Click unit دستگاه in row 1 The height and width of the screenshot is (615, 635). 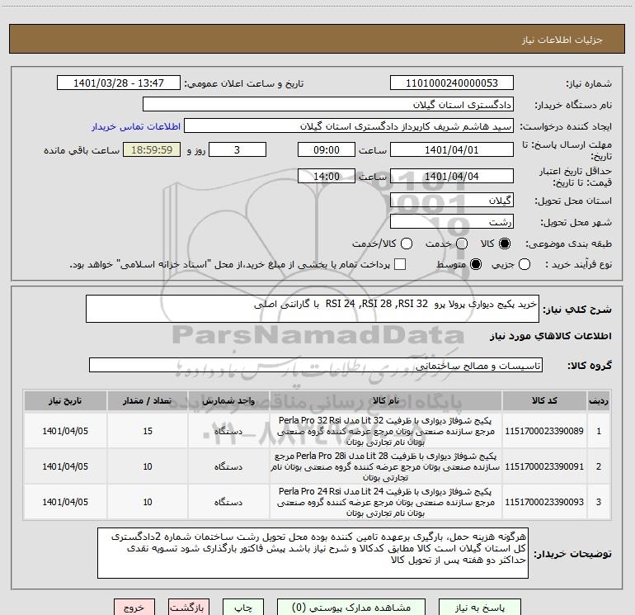[x=228, y=431]
